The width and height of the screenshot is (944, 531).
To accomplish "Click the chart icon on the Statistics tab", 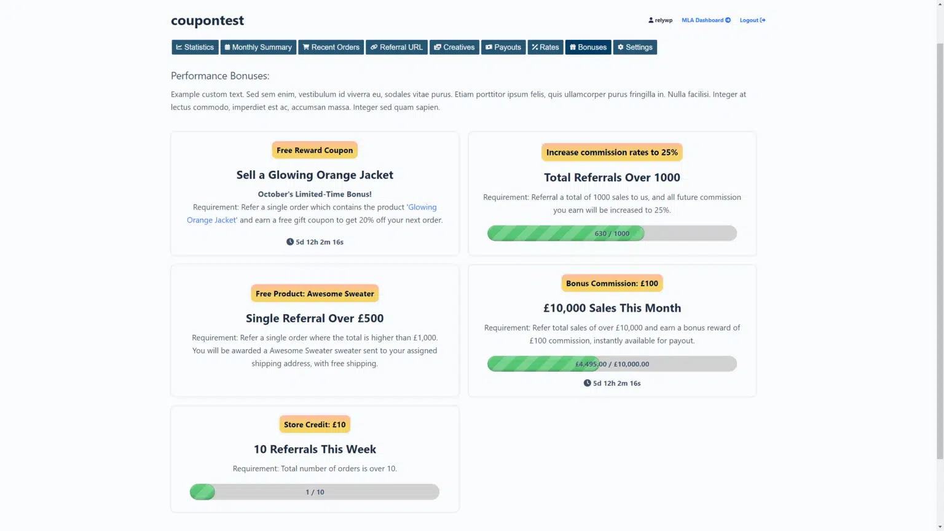I will click(x=179, y=47).
